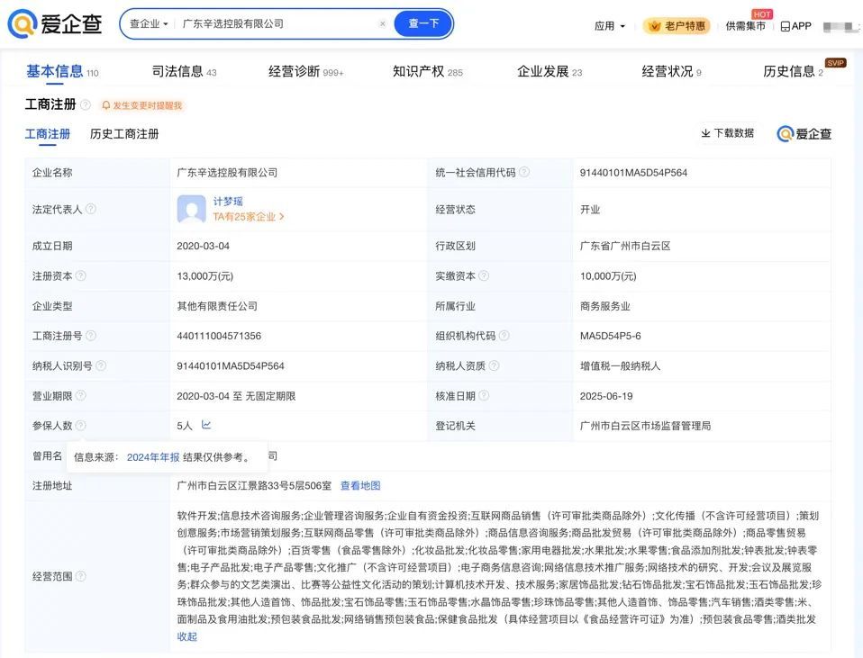This screenshot has height=658, width=863.
Task: Open the 计梦瑶 representative profile link
Action: (x=228, y=202)
